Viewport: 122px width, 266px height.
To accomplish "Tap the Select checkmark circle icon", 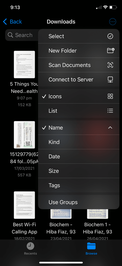I will tap(110, 36).
